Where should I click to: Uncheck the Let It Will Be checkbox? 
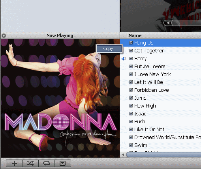click(131, 82)
